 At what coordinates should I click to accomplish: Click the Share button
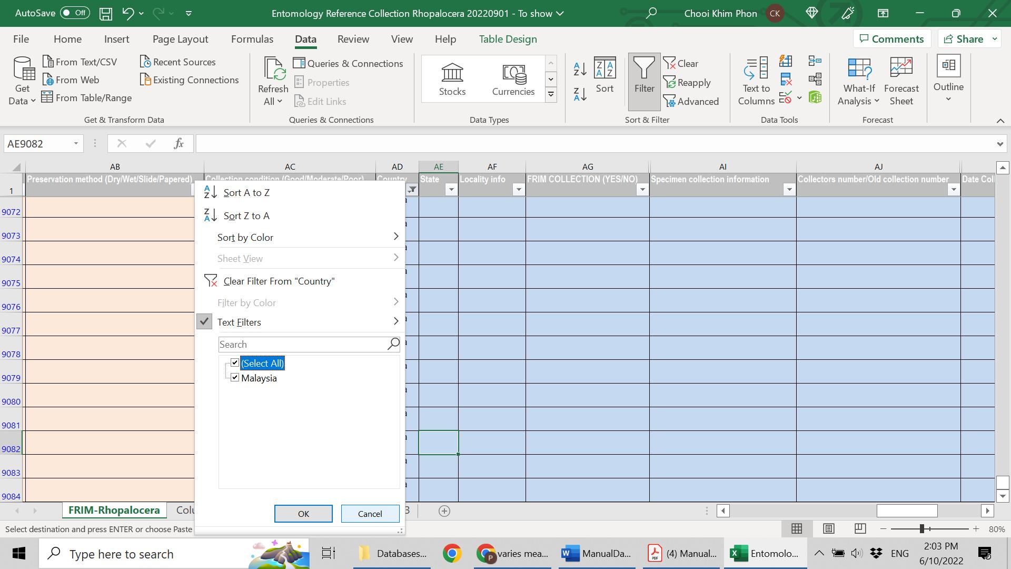click(x=963, y=38)
